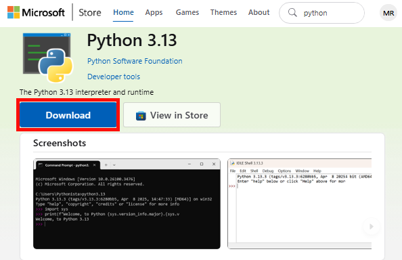
Task: Select the Home tab
Action: pyautogui.click(x=123, y=12)
